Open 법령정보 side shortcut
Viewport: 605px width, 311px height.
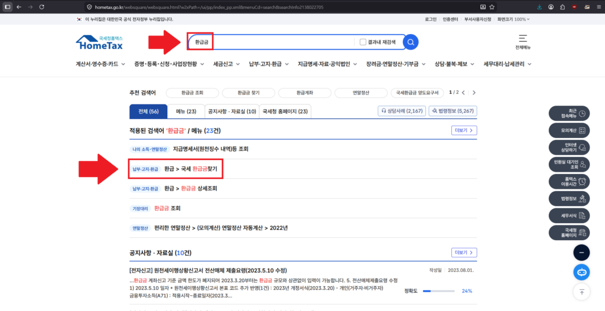click(569, 198)
